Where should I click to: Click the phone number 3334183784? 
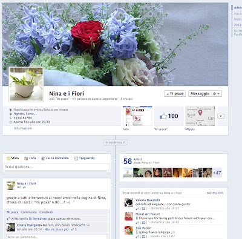22,118
